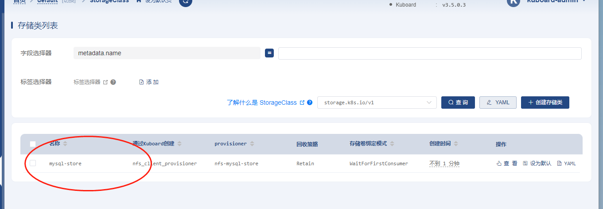Click the refresh icon in the breadcrumb bar
The height and width of the screenshot is (209, 603).
point(186,2)
